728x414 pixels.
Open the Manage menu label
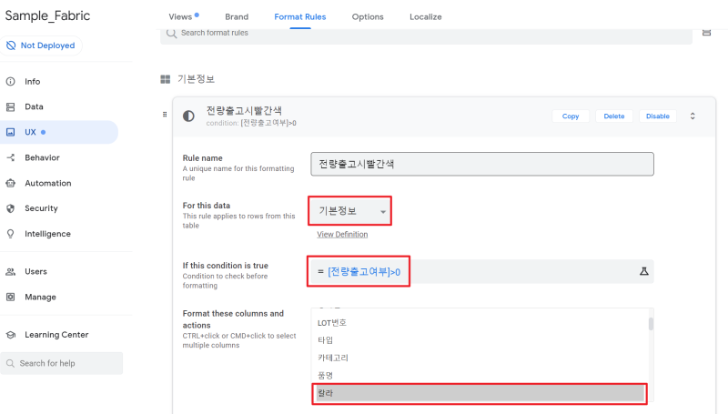pos(40,297)
